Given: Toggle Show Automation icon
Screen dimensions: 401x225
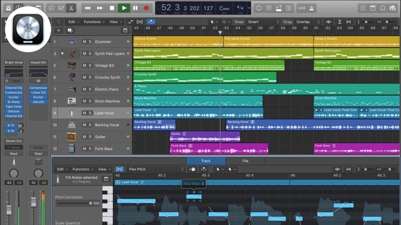Looking at the screenshot, I should (x=130, y=22).
